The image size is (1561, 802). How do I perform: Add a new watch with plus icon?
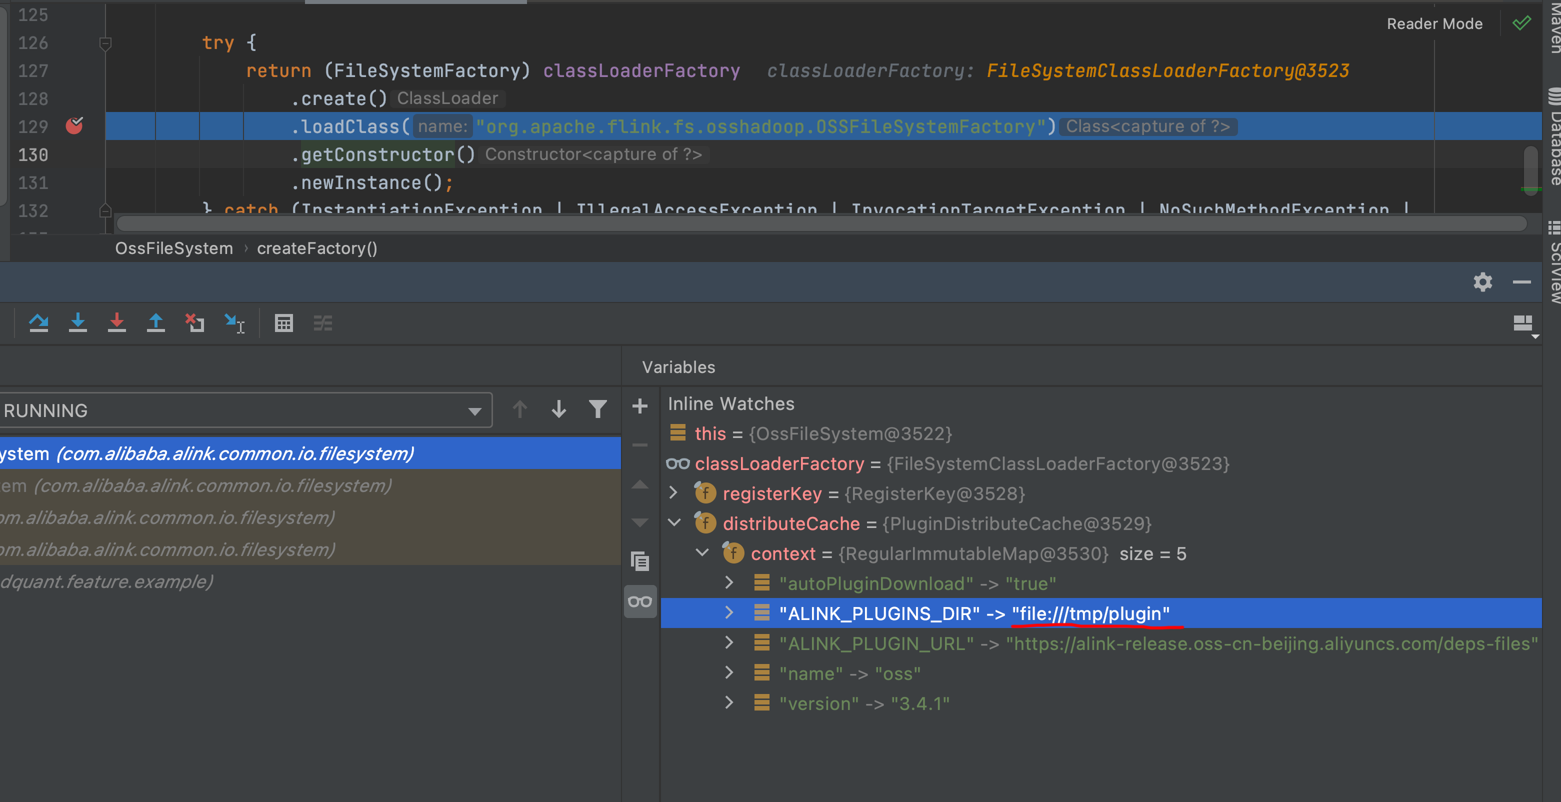(x=640, y=405)
